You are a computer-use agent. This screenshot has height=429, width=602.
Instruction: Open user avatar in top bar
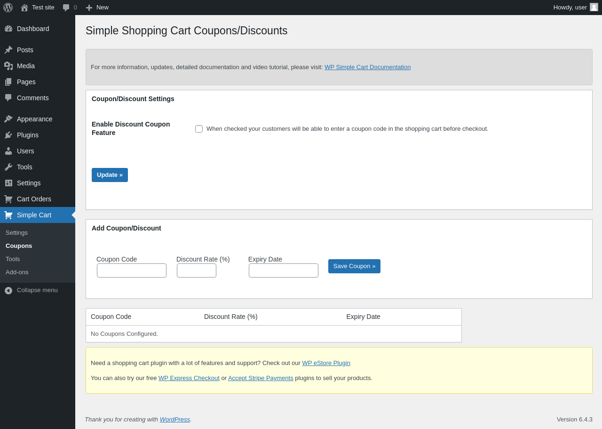point(594,7)
